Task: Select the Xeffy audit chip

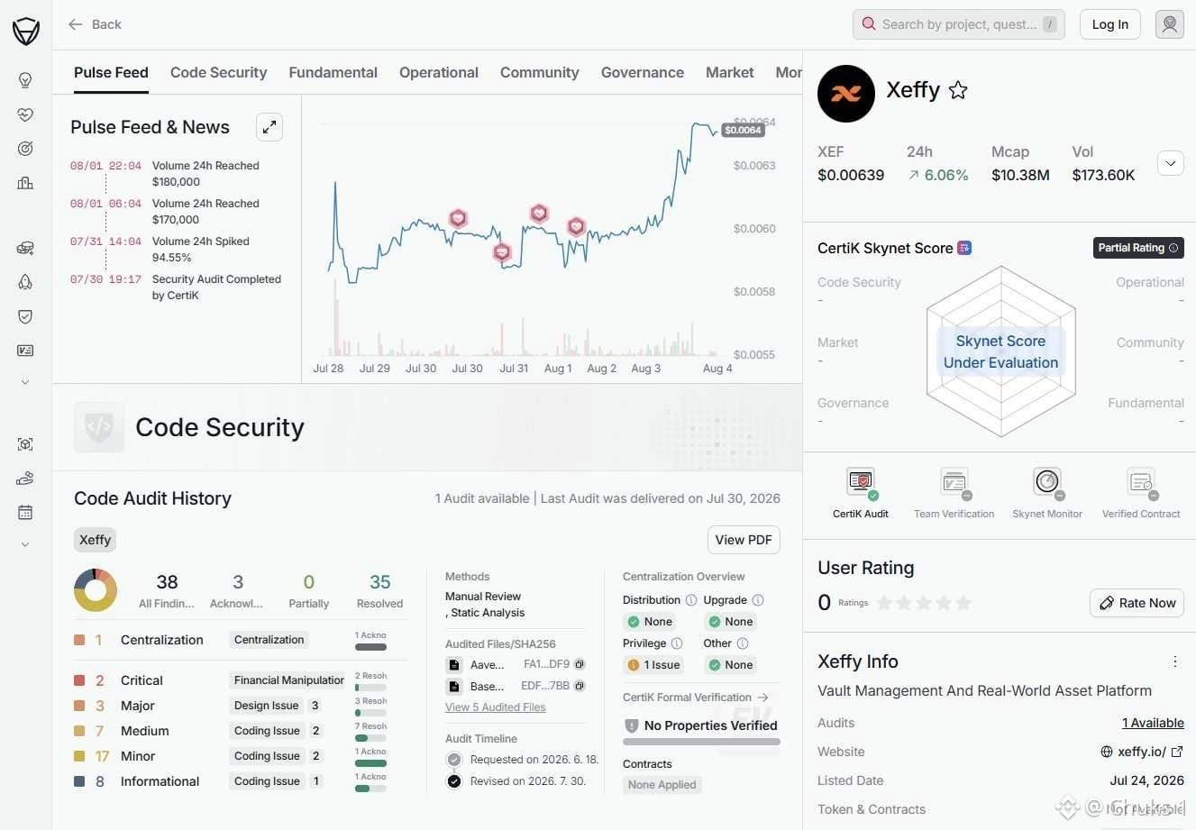Action: coord(96,540)
